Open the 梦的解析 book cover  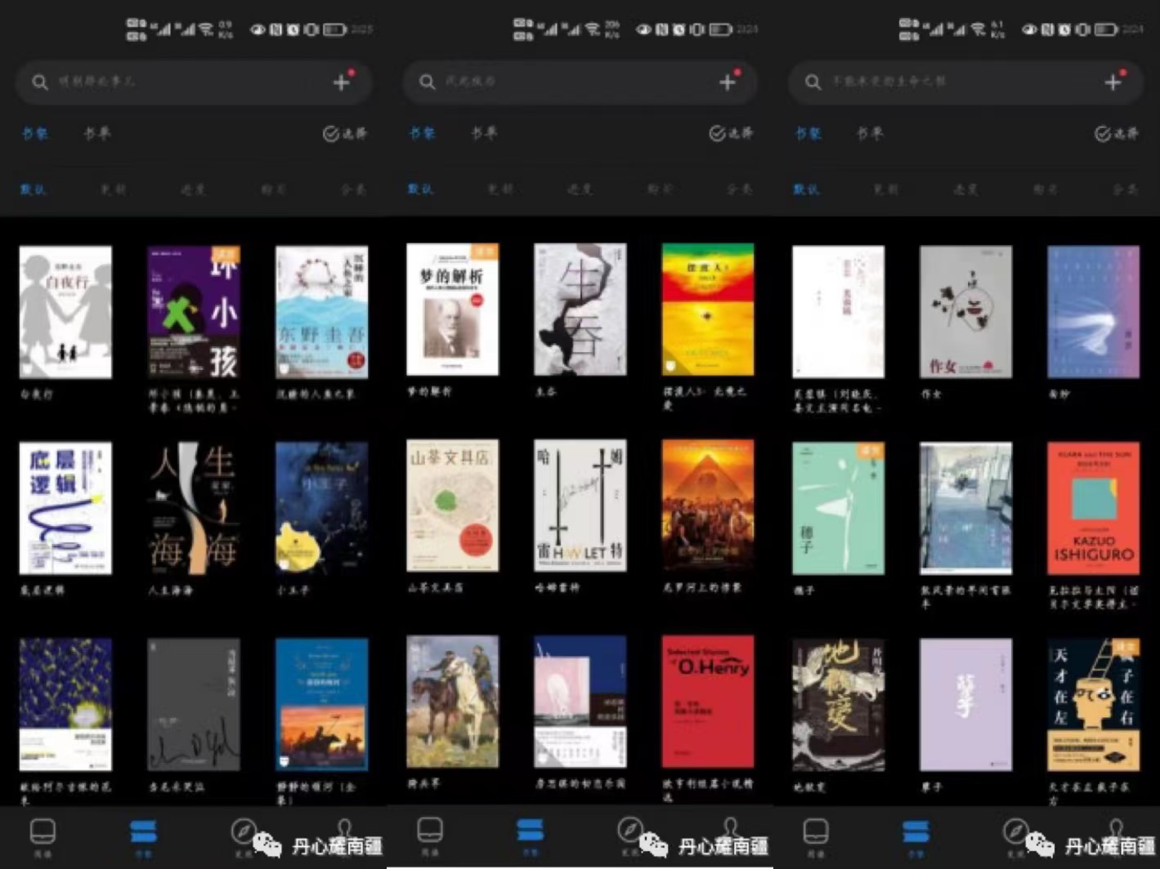pyautogui.click(x=452, y=310)
